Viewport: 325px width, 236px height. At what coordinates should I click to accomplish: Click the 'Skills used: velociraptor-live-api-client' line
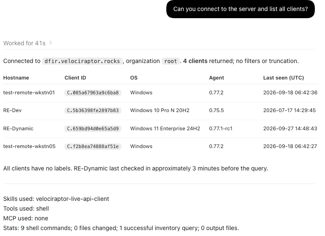pyautogui.click(x=56, y=199)
